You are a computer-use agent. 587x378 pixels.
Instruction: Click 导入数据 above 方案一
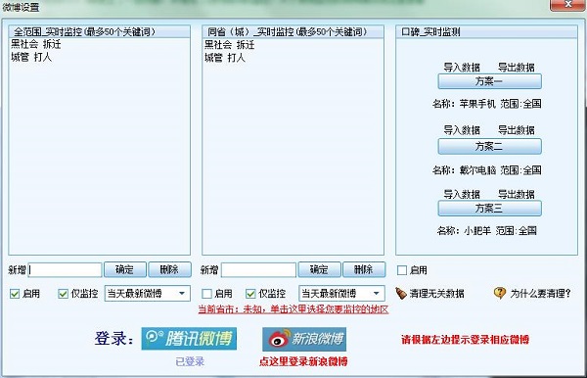pyautogui.click(x=462, y=68)
